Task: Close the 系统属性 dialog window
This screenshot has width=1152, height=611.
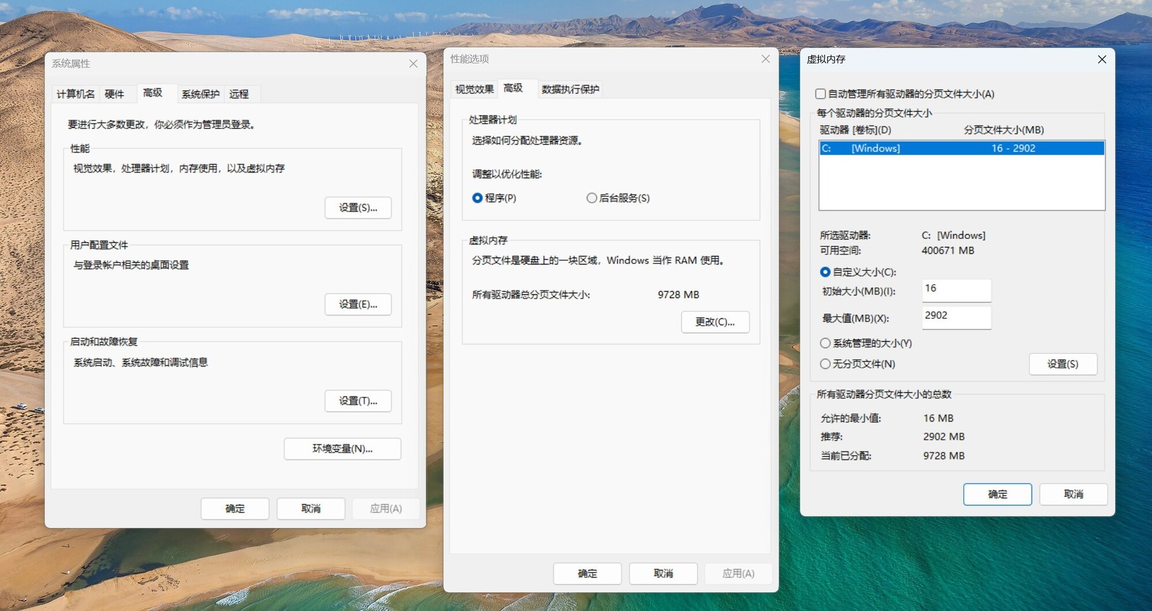Action: pos(413,63)
